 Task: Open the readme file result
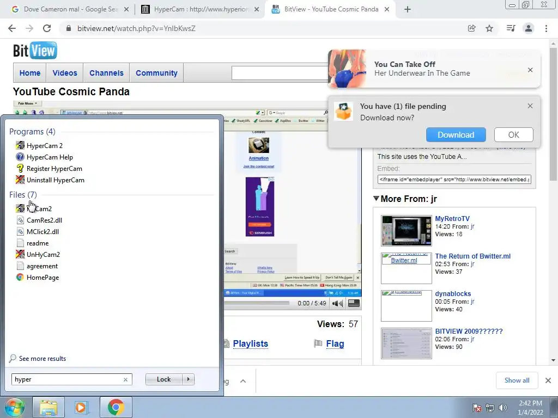click(32, 243)
